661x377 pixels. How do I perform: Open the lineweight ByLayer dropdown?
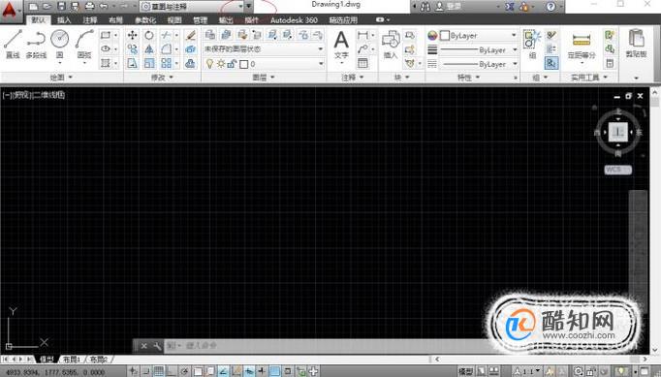tap(479, 49)
